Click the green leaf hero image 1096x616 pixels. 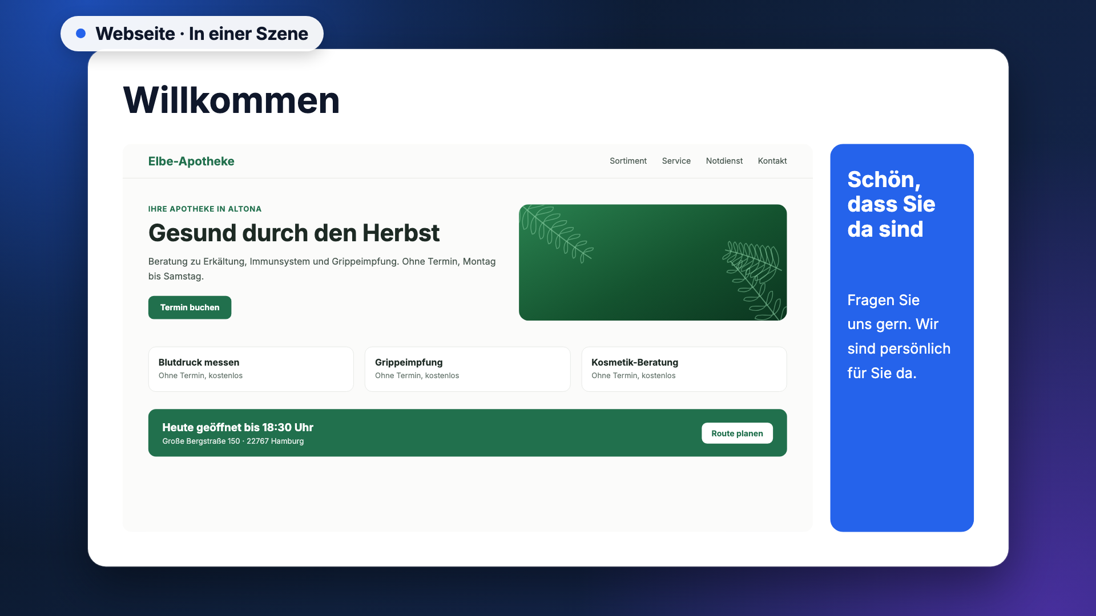coord(652,262)
